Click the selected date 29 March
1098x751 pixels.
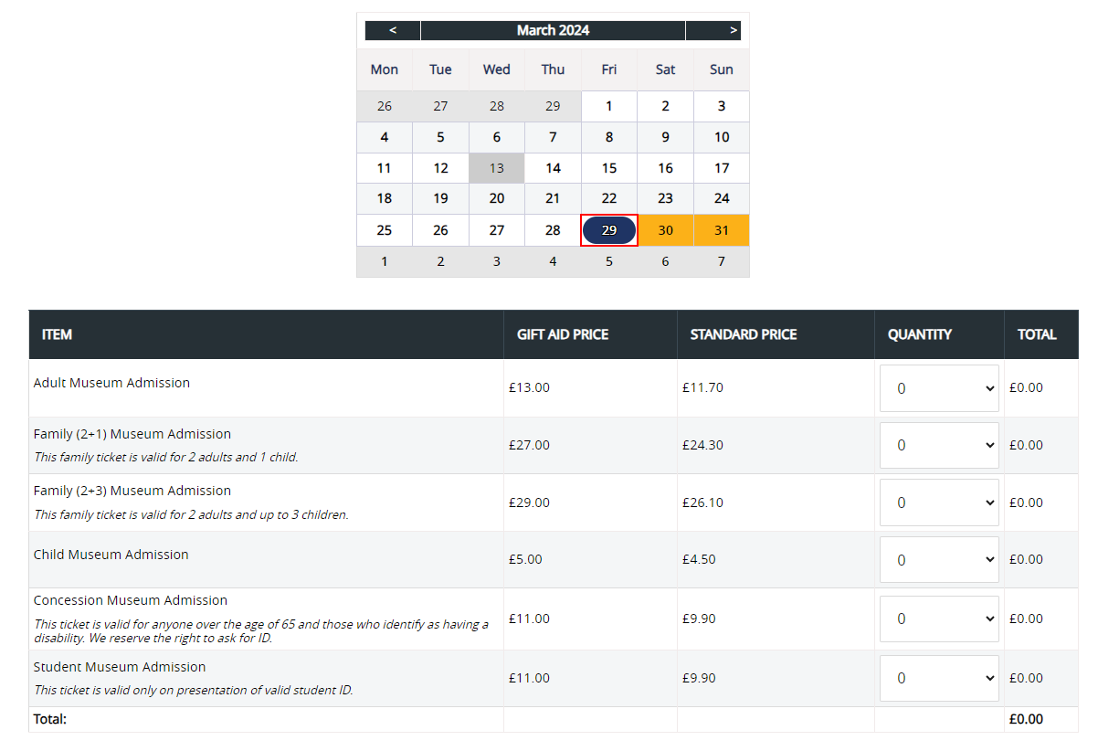tap(609, 230)
